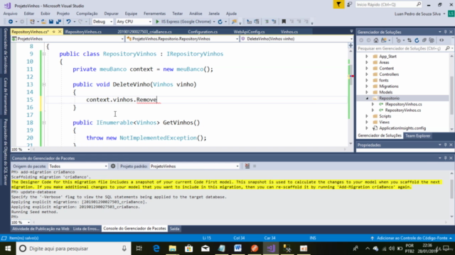Refresh the Solution Explorer tree

pyautogui.click(x=417, y=40)
